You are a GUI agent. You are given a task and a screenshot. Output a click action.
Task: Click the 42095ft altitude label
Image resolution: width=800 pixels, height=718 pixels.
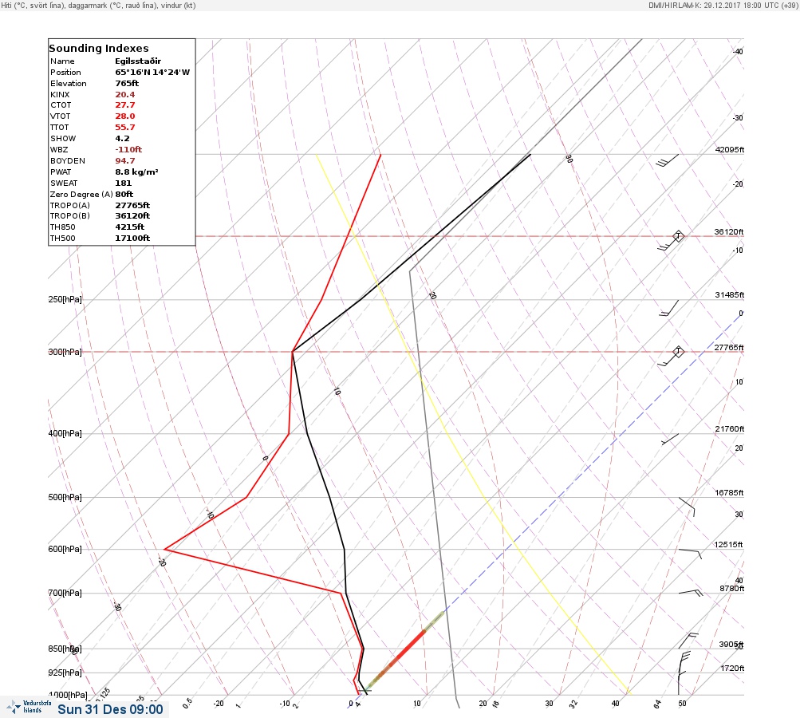[730, 150]
